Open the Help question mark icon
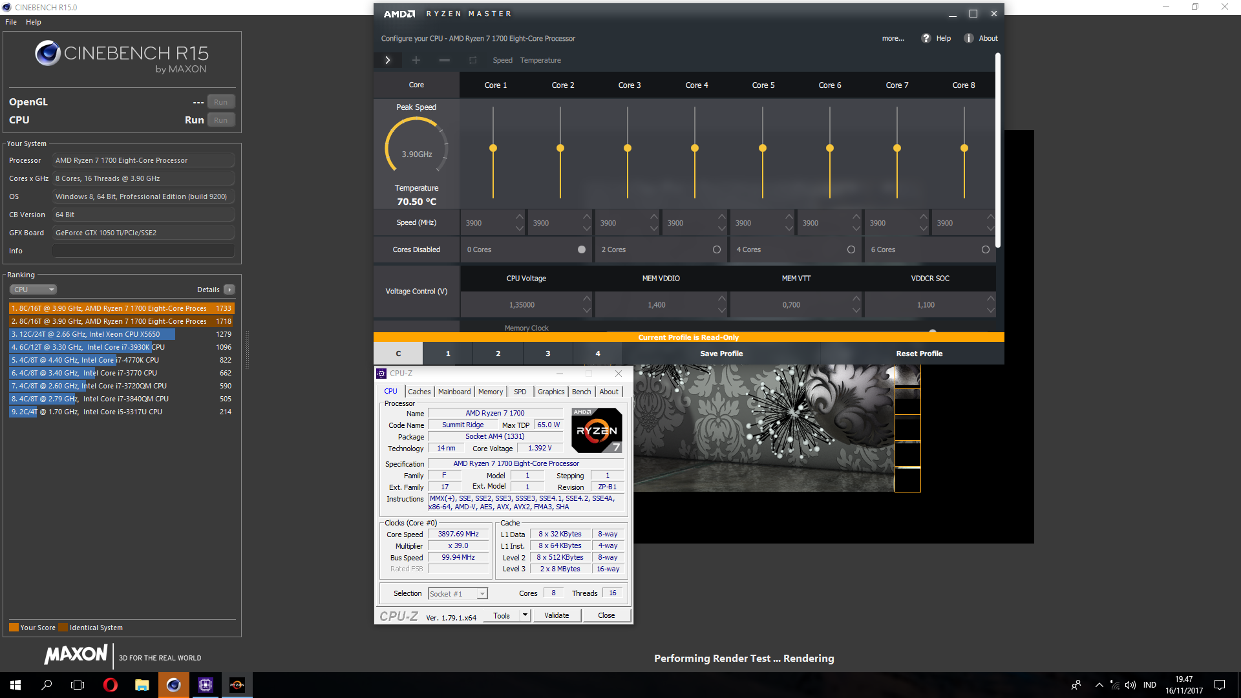 coord(926,38)
